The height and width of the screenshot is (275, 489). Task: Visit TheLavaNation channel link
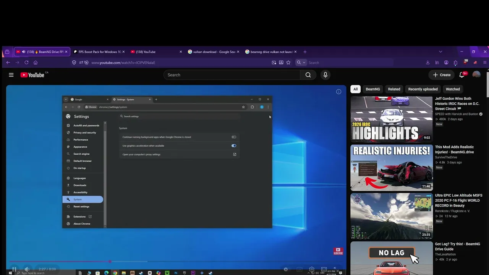(x=445, y=254)
